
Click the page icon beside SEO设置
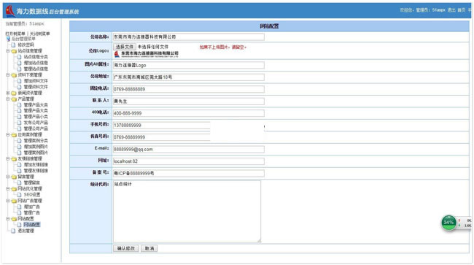coord(20,194)
